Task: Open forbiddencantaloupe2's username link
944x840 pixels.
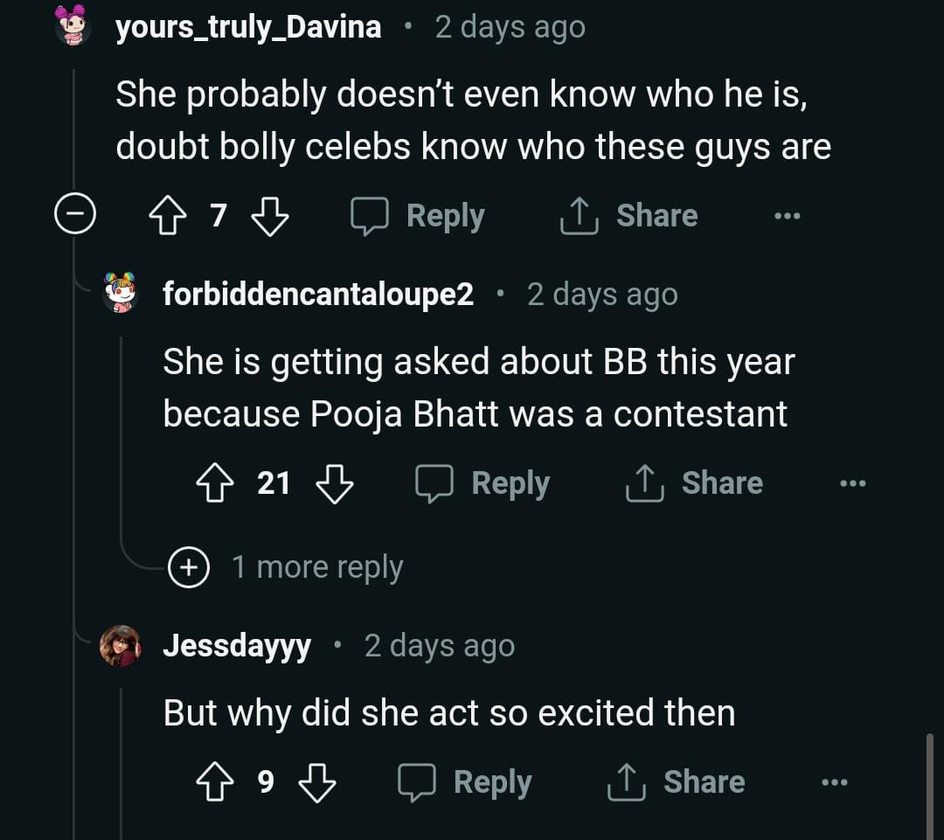Action: tap(318, 295)
